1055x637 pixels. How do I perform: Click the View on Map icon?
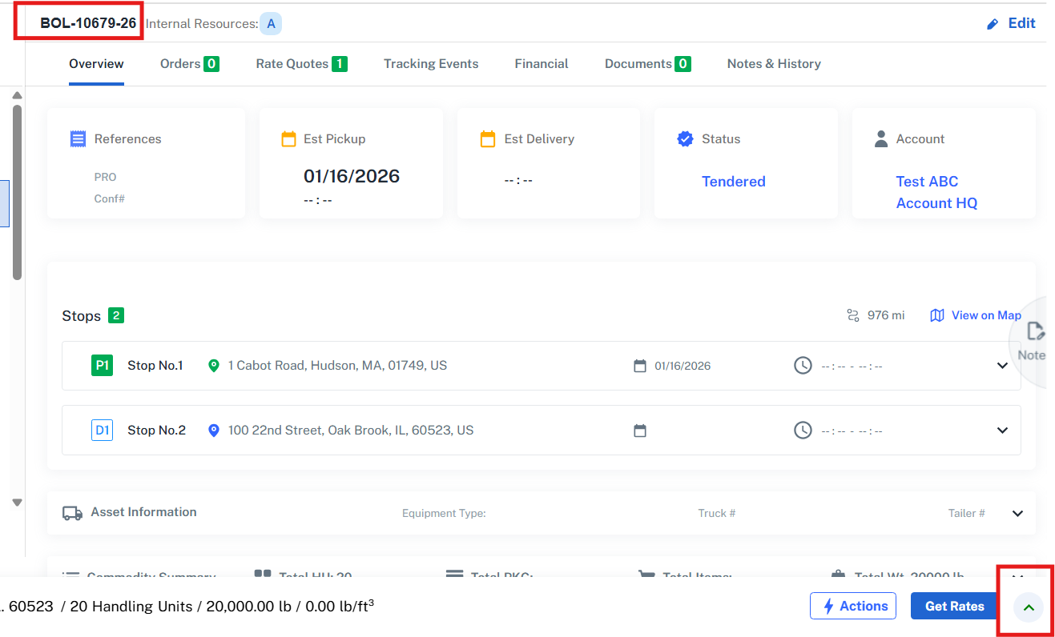click(x=936, y=315)
